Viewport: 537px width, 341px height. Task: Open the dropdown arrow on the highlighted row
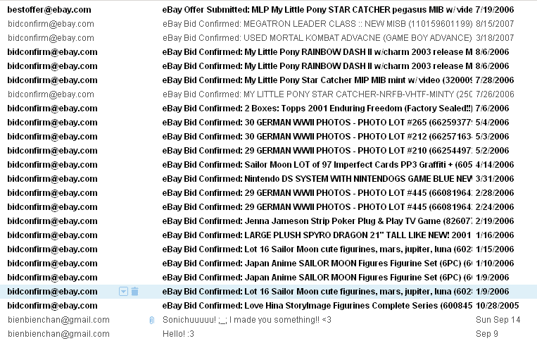[123, 292]
